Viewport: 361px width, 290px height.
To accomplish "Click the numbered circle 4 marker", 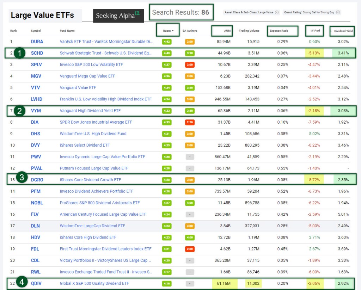I will [x=22, y=283].
